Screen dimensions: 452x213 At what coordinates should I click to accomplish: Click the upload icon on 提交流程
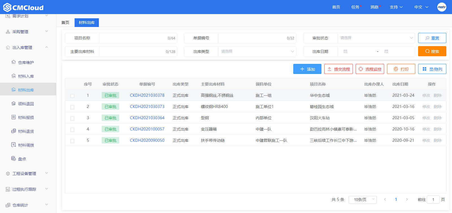pyautogui.click(x=329, y=69)
